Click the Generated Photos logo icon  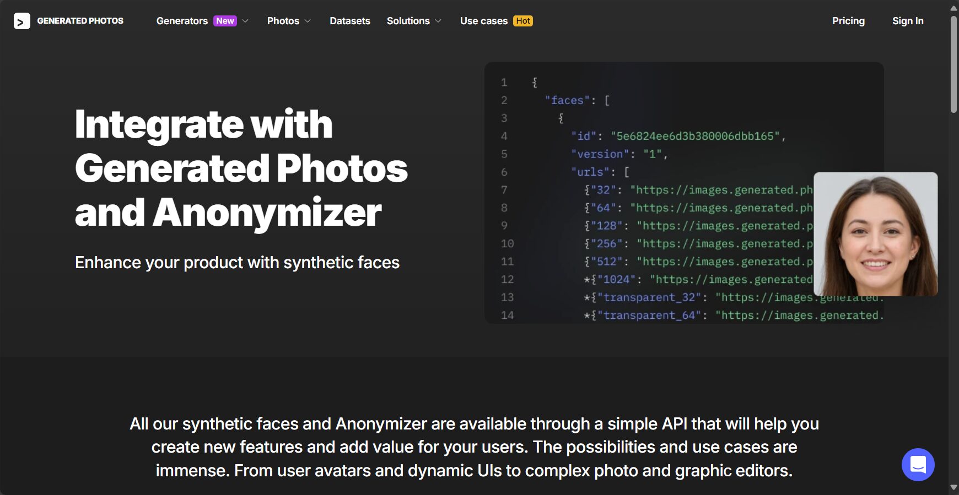click(x=21, y=21)
